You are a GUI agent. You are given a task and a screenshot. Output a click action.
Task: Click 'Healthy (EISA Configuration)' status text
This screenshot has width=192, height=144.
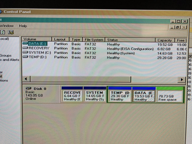(130, 49)
